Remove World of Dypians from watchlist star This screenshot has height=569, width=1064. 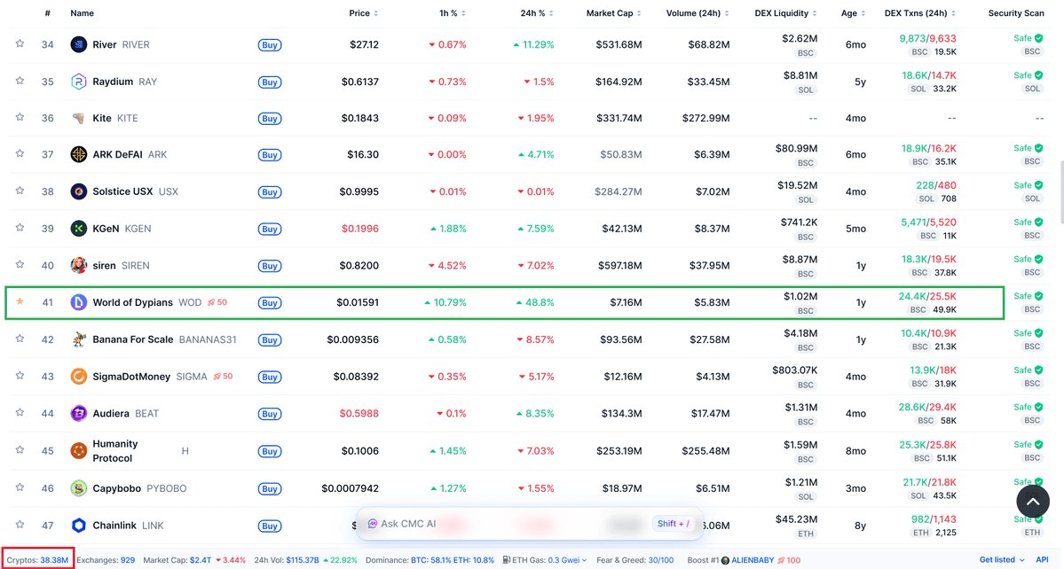(x=20, y=302)
